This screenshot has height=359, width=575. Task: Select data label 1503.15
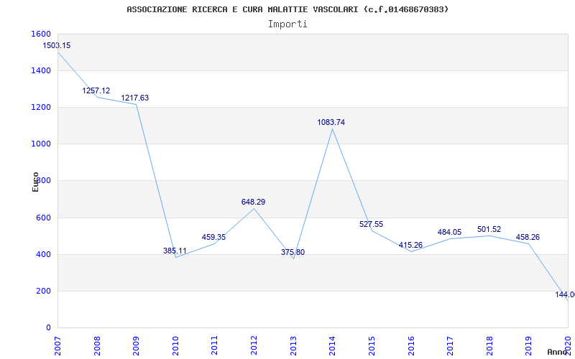[57, 46]
